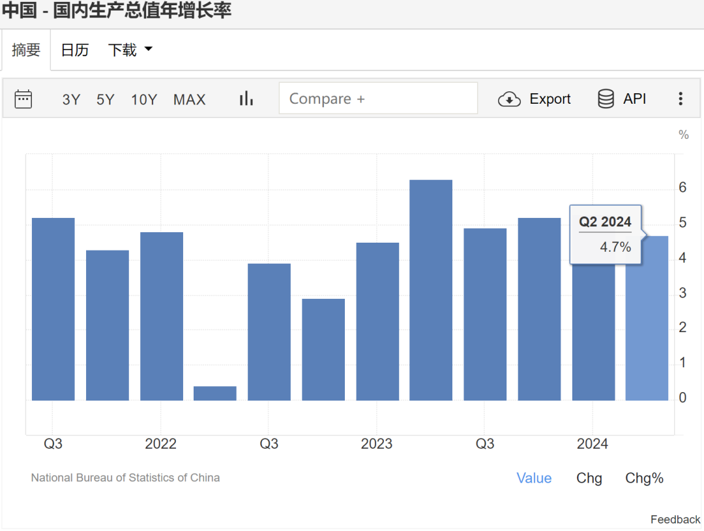Click the National Bureau of Statistics of China source

[x=125, y=478]
